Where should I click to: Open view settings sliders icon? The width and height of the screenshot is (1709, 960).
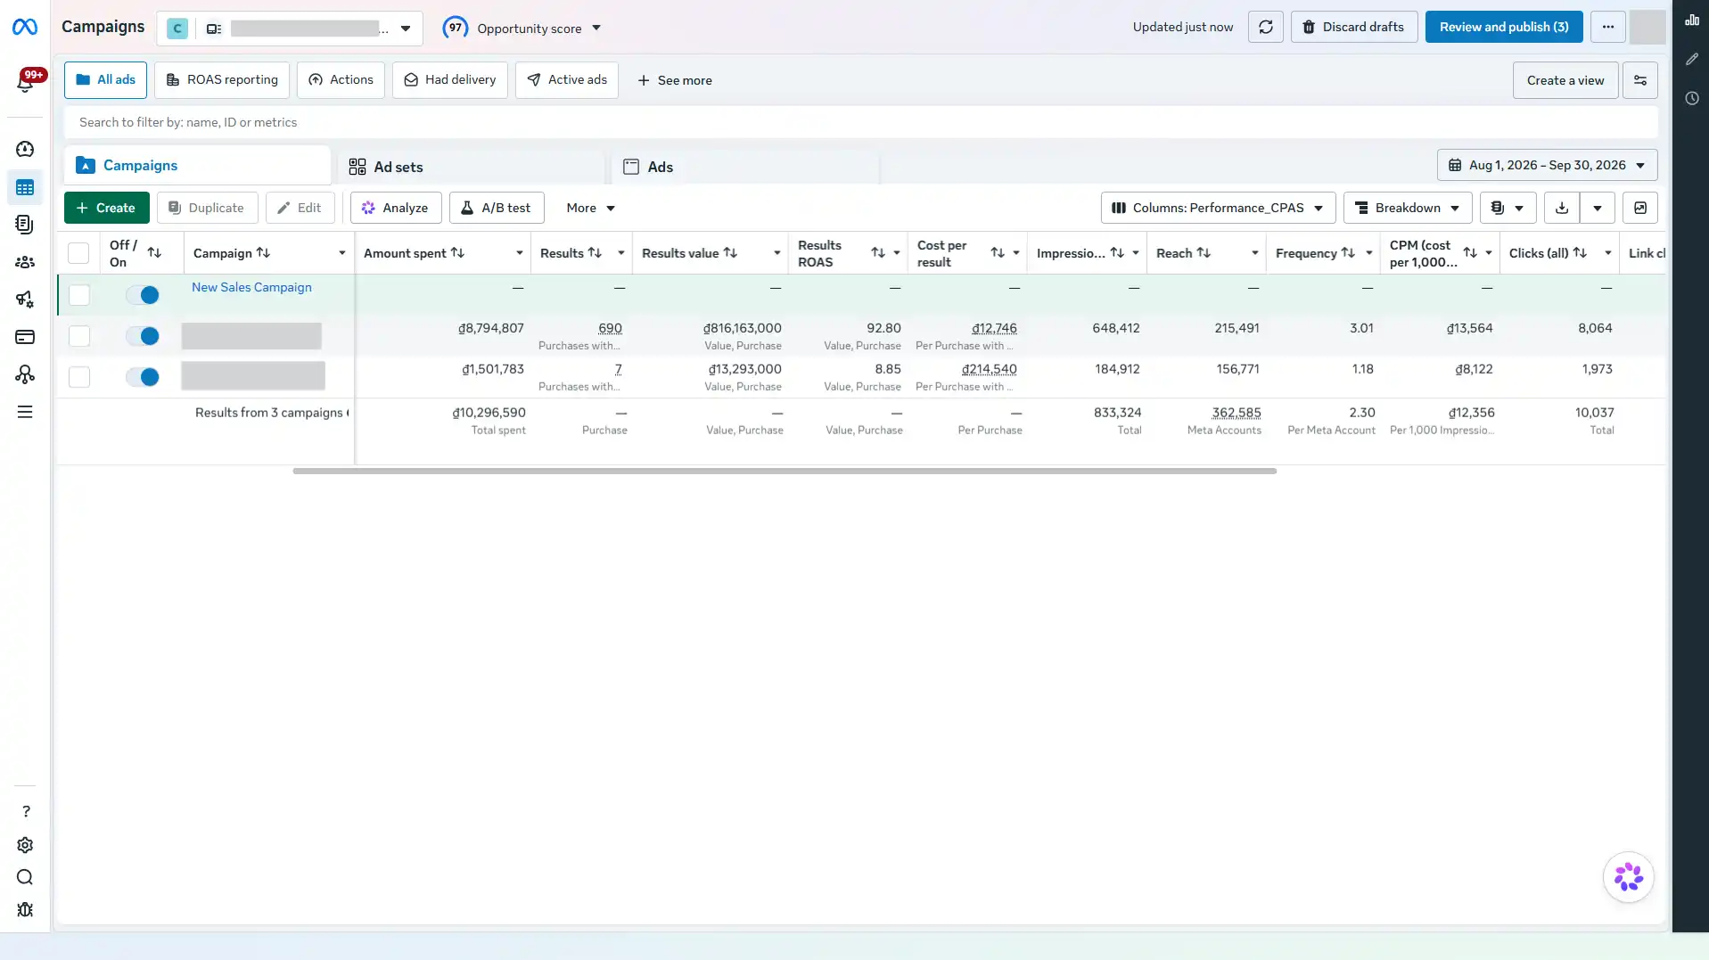1639,80
